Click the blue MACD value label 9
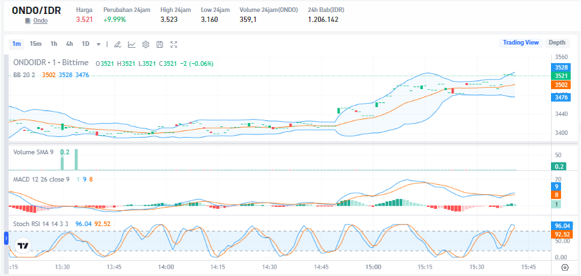The width and height of the screenshot is (581, 276). tap(557, 186)
